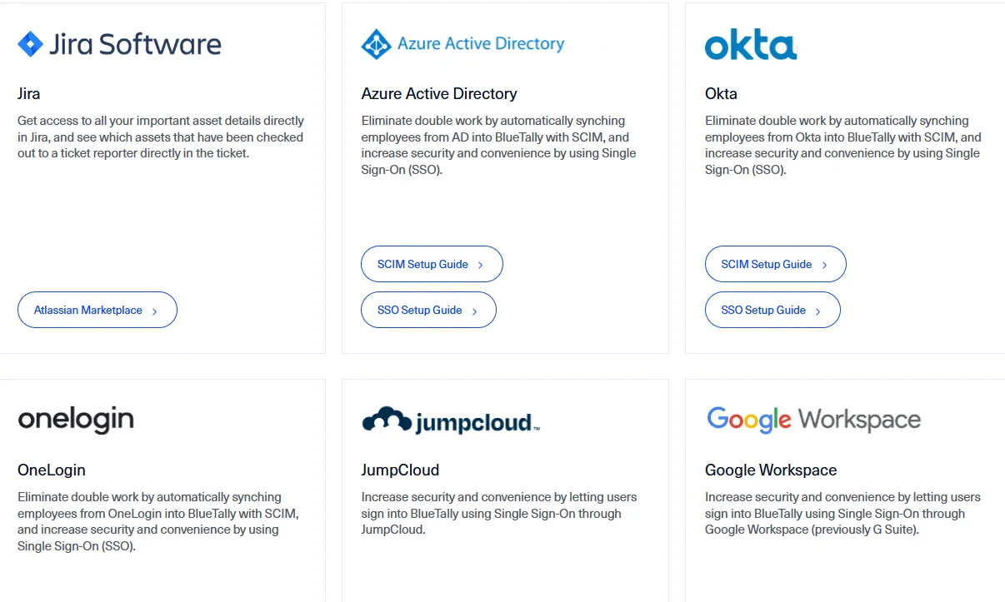The image size is (1005, 602).
Task: Click the Azure Active Directory heading text
Action: pos(439,94)
